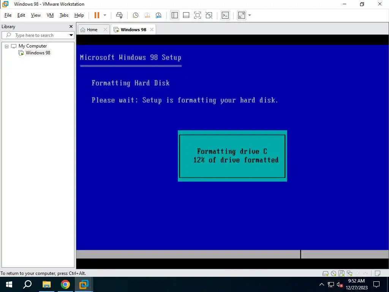Open the File menu
The image size is (389, 292).
point(8,15)
